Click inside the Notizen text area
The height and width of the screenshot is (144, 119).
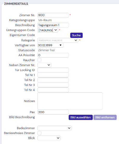[70, 101]
